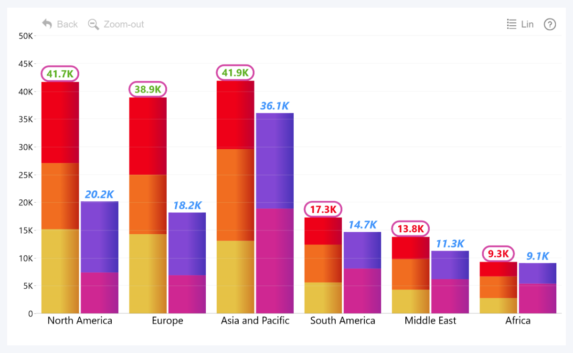The width and height of the screenshot is (573, 353).
Task: Click the help question mark icon
Action: 550,24
